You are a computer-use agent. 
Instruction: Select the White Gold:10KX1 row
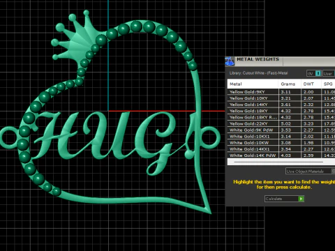[281, 137]
